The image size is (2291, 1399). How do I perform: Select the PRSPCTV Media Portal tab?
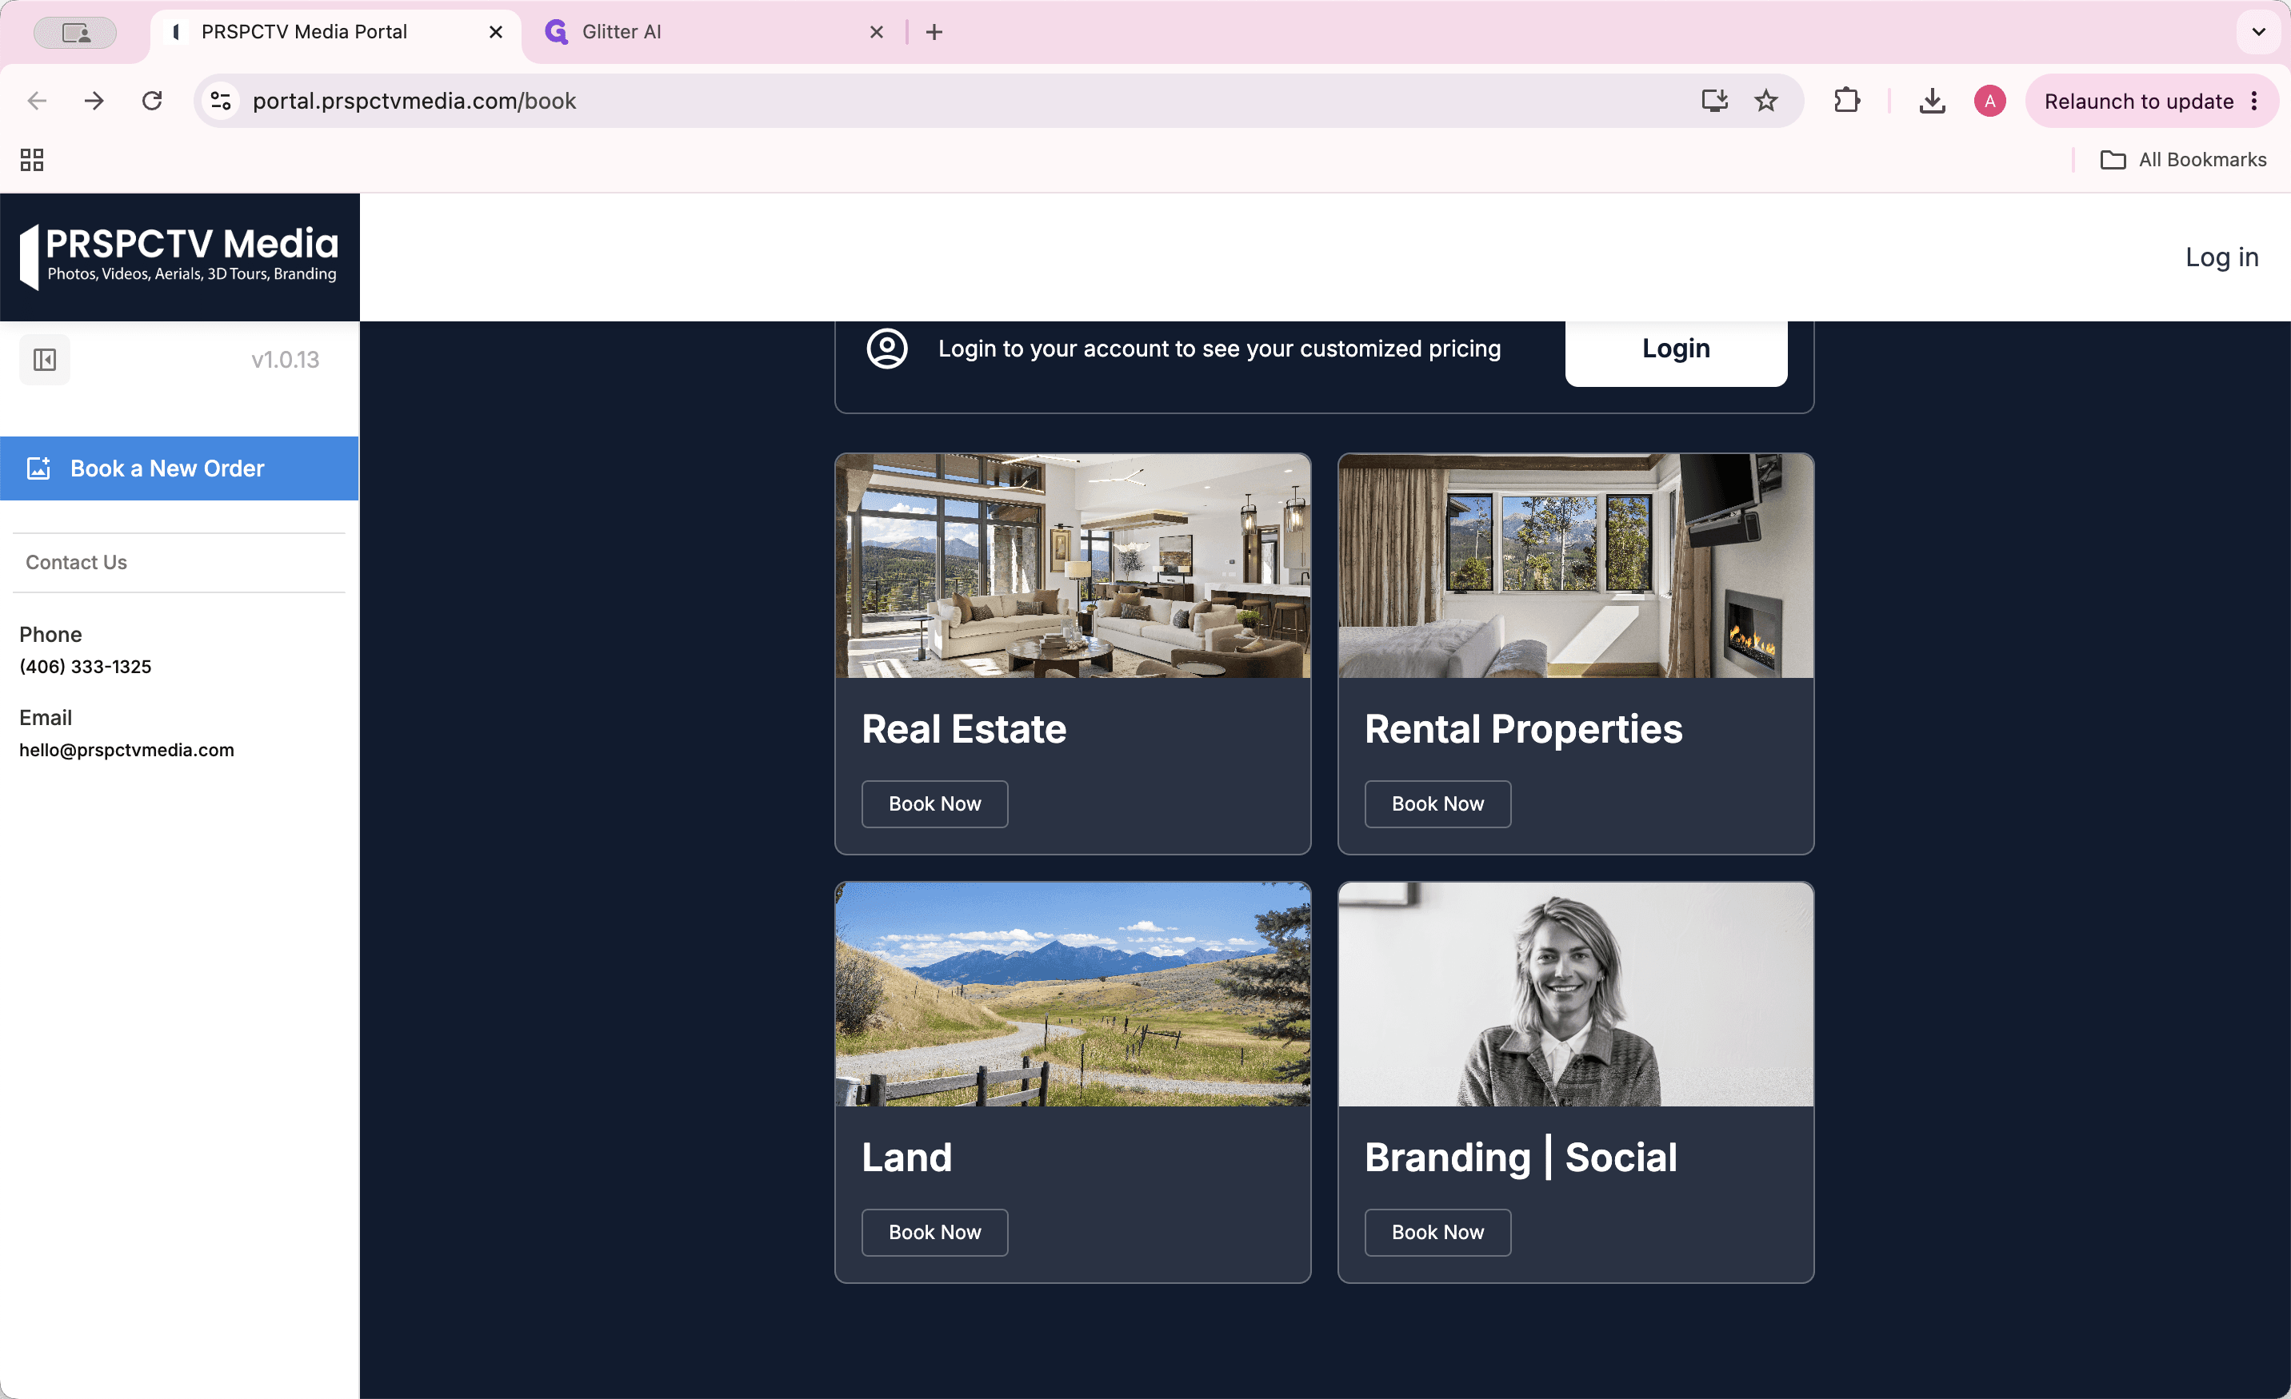pos(334,32)
